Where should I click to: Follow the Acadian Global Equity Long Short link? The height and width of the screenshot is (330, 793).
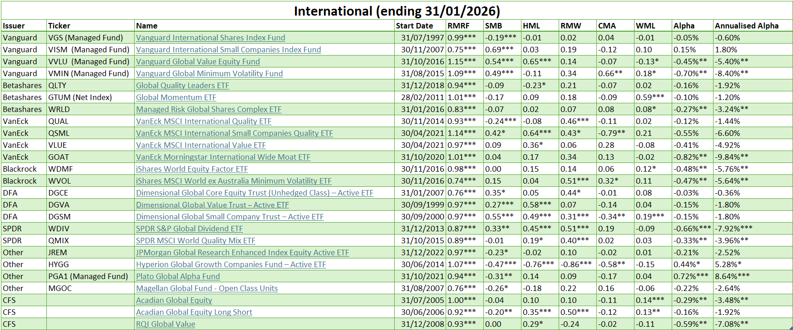(x=194, y=312)
